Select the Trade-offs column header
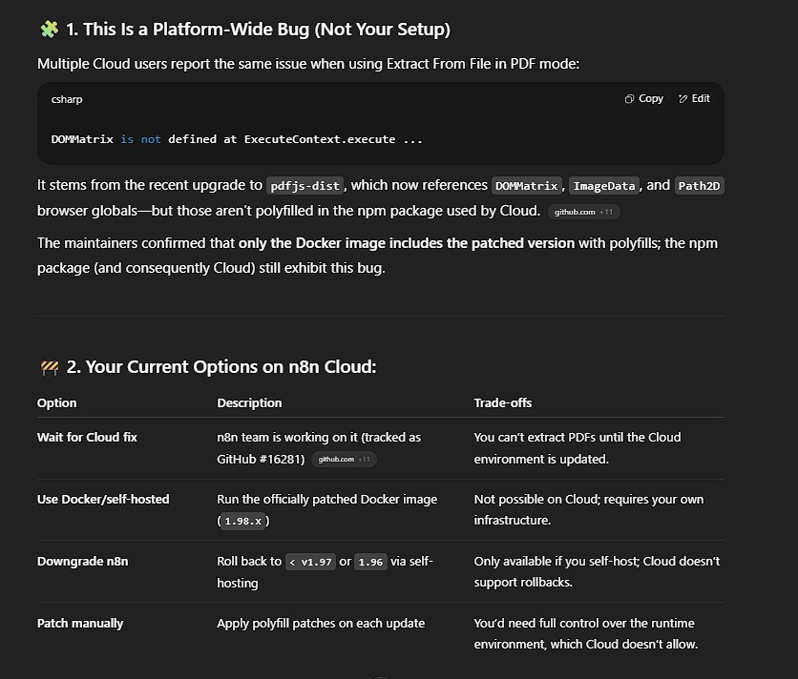Image resolution: width=798 pixels, height=679 pixels. (x=502, y=402)
